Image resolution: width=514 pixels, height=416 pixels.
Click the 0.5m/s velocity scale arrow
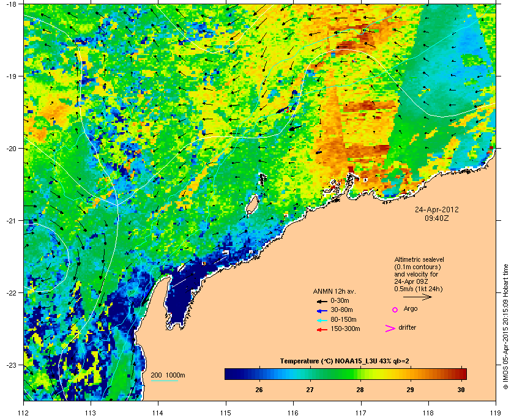pos(417,297)
